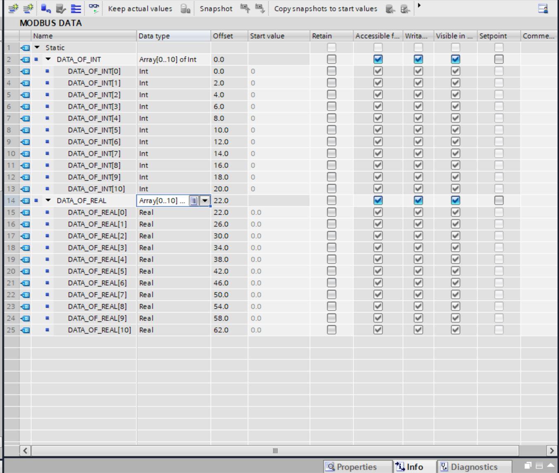
Task: Expand inspector window with up arrow
Action: [550, 466]
